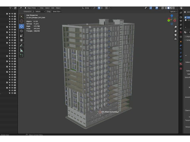The height and width of the screenshot is (142, 190).
Task: Toggle the camera view icon
Action: click(x=175, y=35)
